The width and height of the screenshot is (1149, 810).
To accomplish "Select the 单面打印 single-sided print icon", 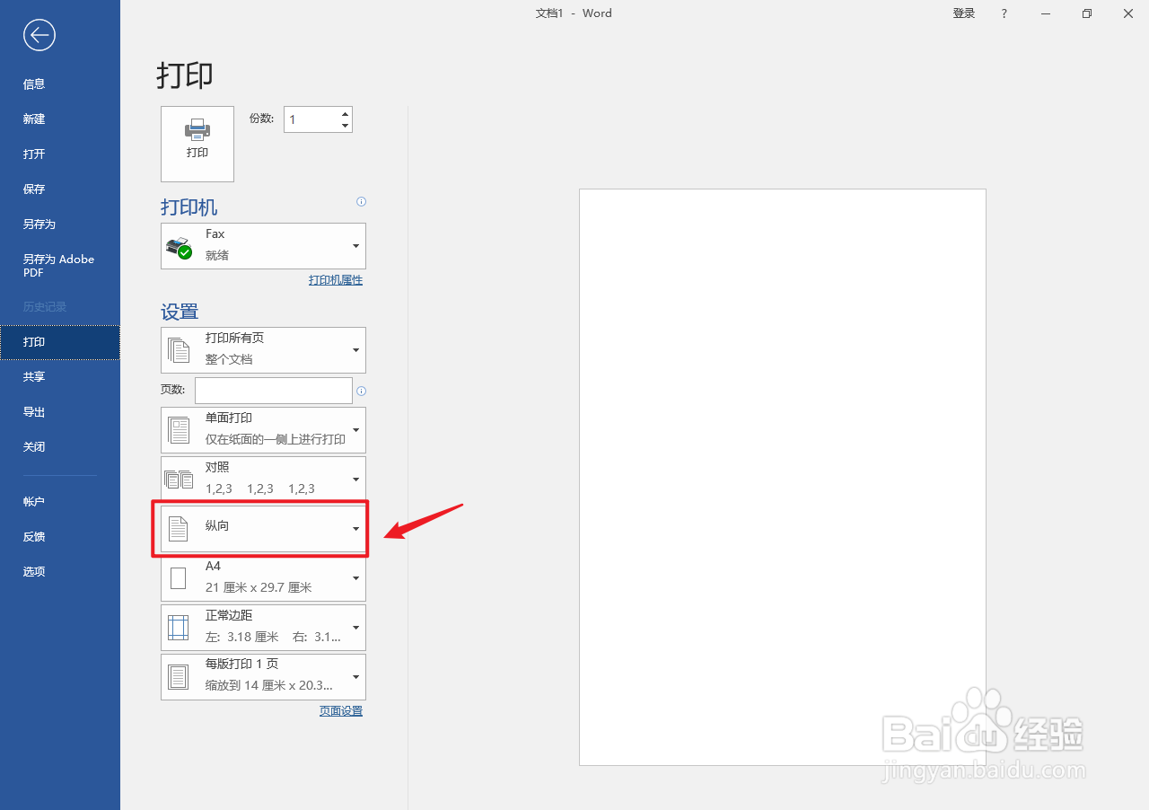I will [x=179, y=429].
